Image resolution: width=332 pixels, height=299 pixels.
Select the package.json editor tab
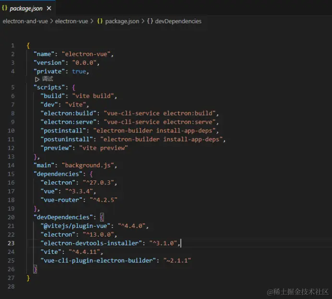[x=27, y=8]
